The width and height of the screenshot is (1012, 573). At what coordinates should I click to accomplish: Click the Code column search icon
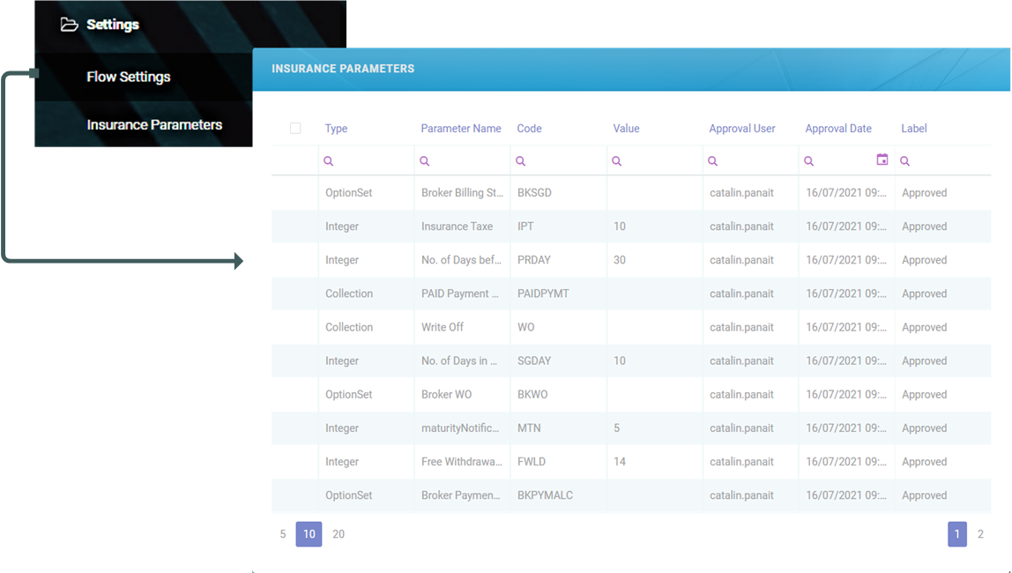tap(521, 161)
